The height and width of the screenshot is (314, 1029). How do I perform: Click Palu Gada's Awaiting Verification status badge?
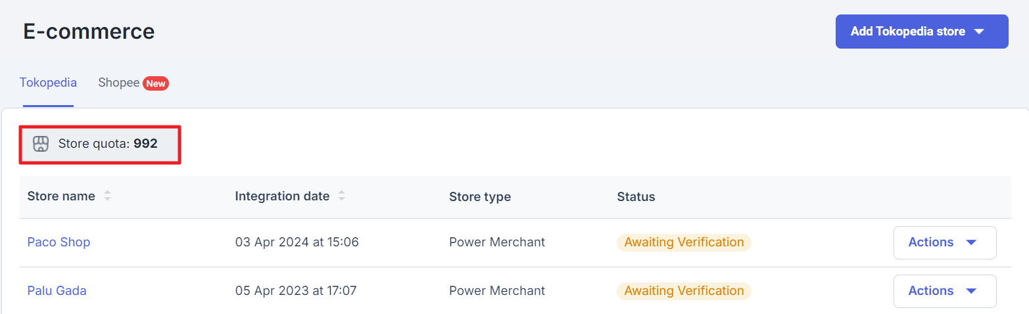click(684, 291)
